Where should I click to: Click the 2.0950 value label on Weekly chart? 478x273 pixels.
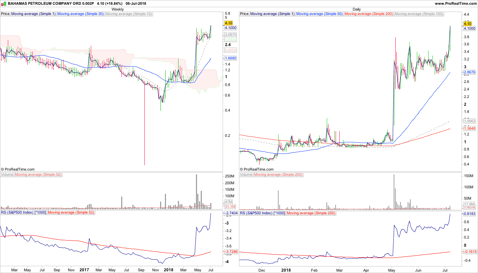tap(230, 50)
